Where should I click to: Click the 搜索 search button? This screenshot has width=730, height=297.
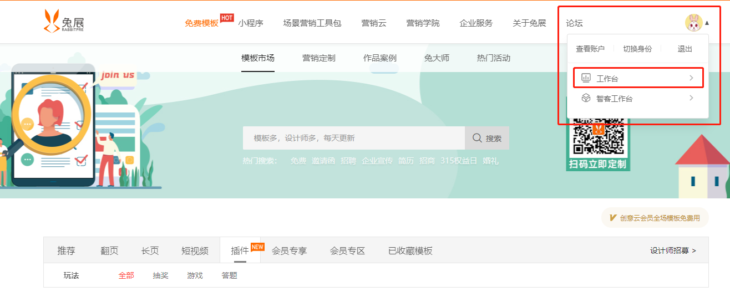click(x=487, y=138)
